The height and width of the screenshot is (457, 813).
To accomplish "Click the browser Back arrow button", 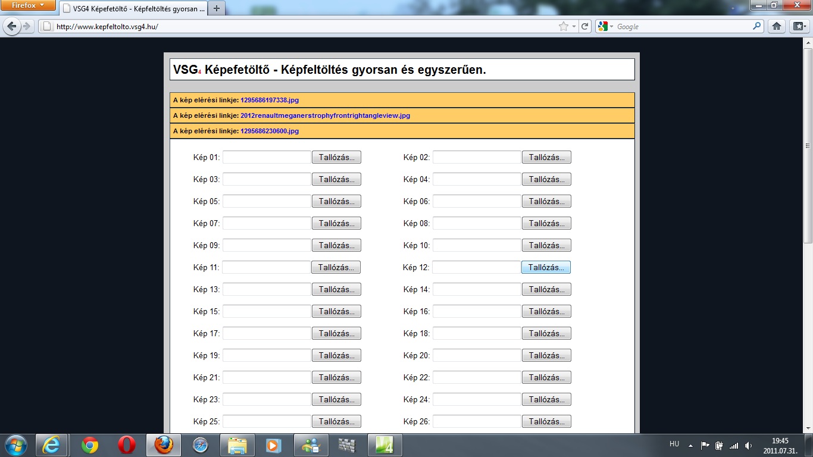I will (x=12, y=26).
